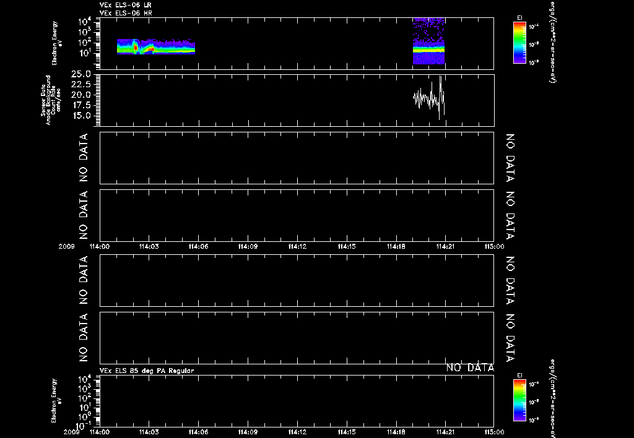Select the bottom color bar's ergs/(cm**2-sr-sec-eV) unit label

coord(552,399)
